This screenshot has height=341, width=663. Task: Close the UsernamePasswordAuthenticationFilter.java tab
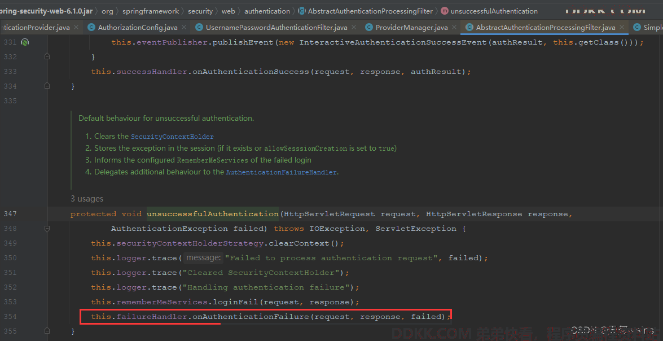(354, 27)
